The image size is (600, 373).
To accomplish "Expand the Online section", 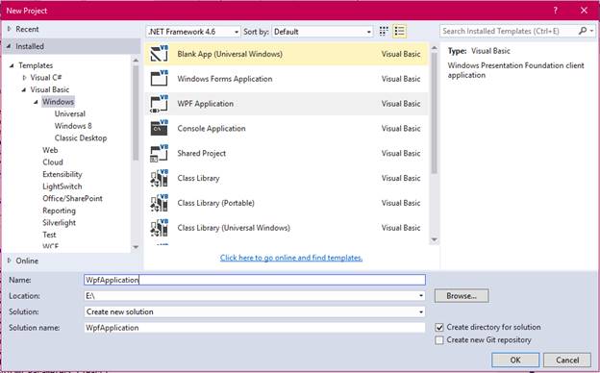I will tap(10, 261).
